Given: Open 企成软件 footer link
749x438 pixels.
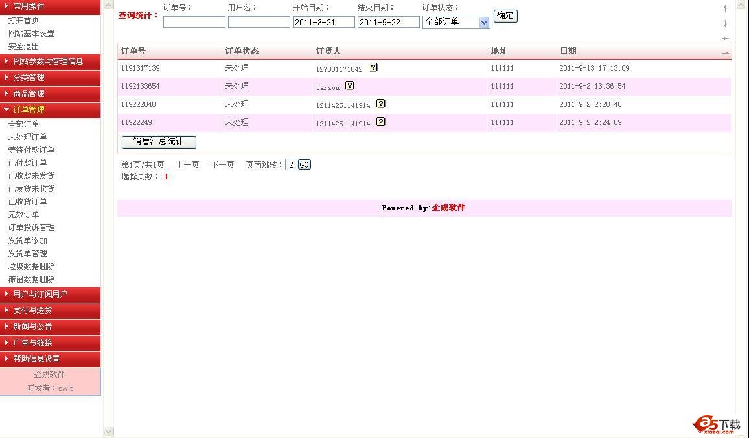Looking at the screenshot, I should click(x=448, y=208).
